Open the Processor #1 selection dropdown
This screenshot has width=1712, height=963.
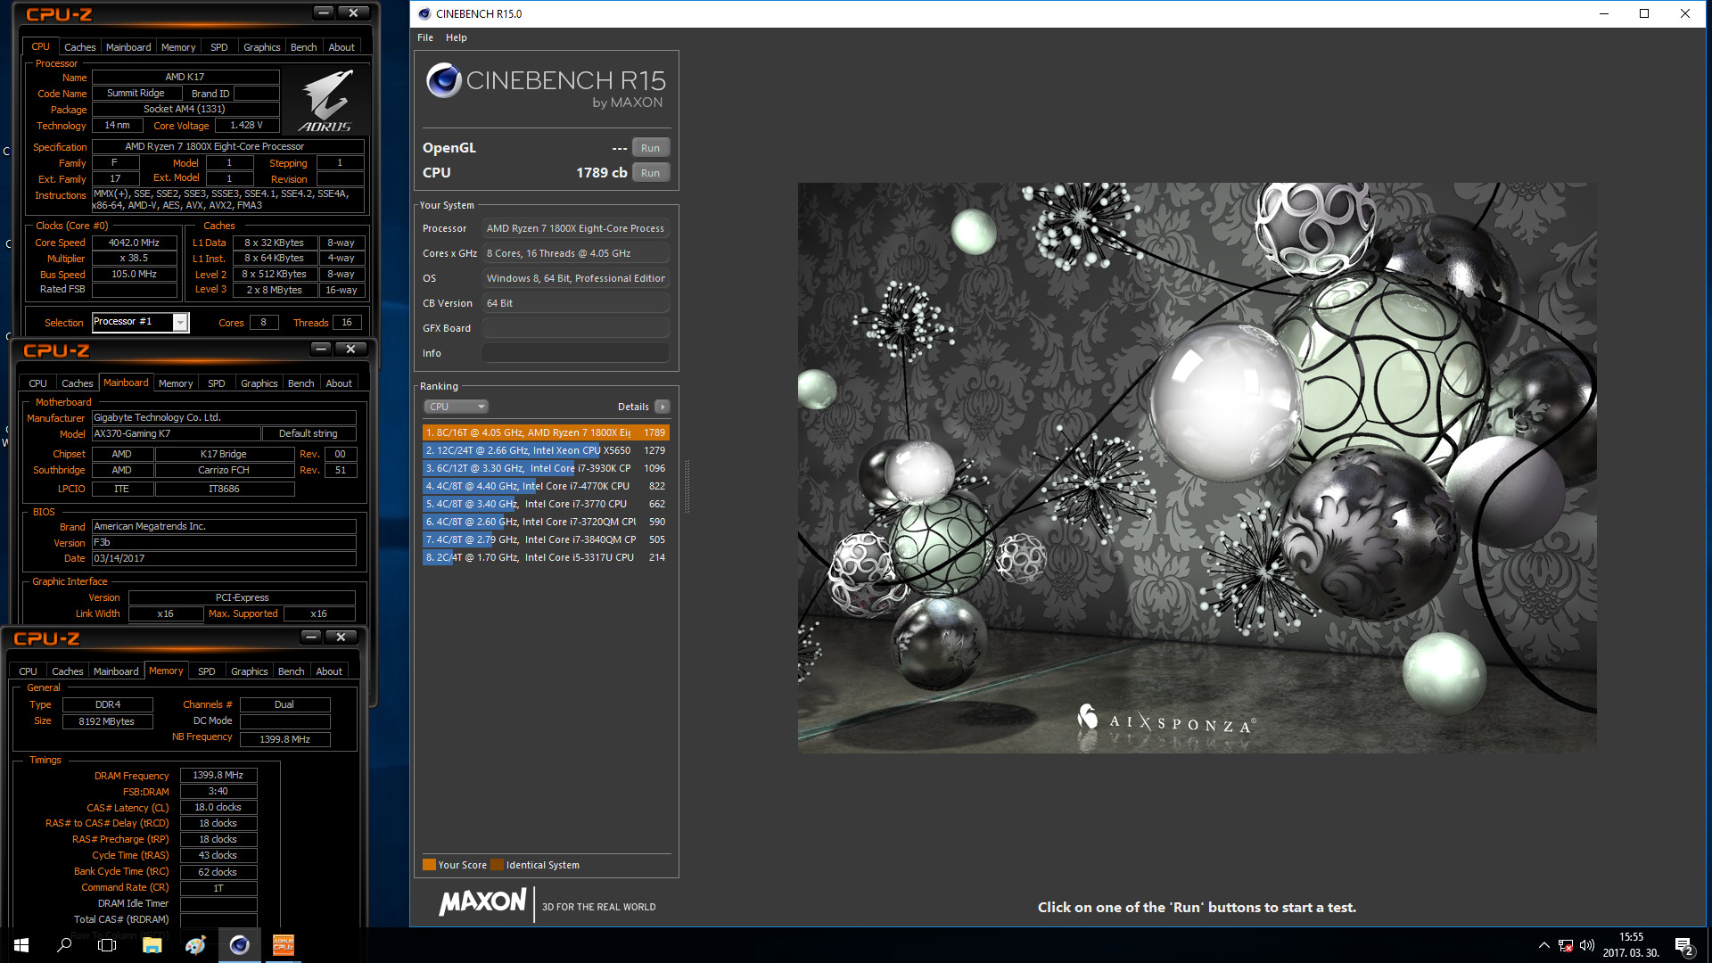[x=180, y=322]
